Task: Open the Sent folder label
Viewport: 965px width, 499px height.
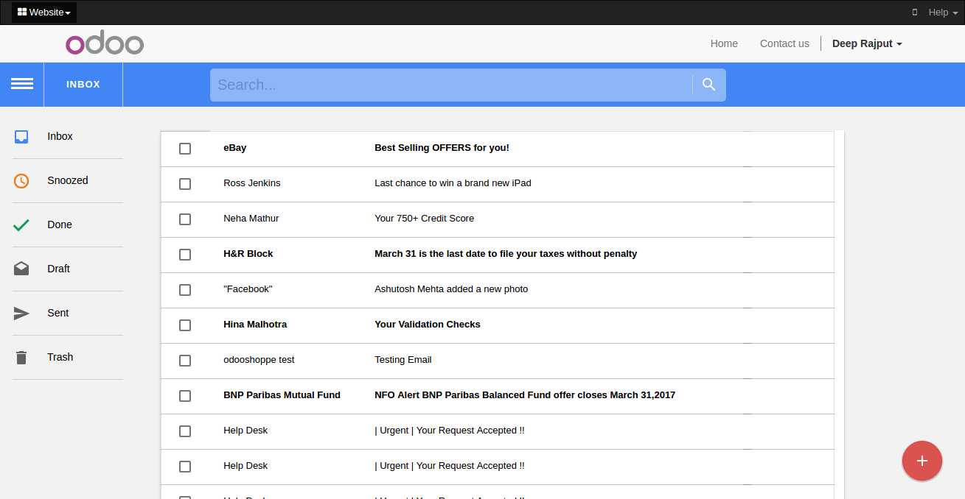Action: (58, 313)
